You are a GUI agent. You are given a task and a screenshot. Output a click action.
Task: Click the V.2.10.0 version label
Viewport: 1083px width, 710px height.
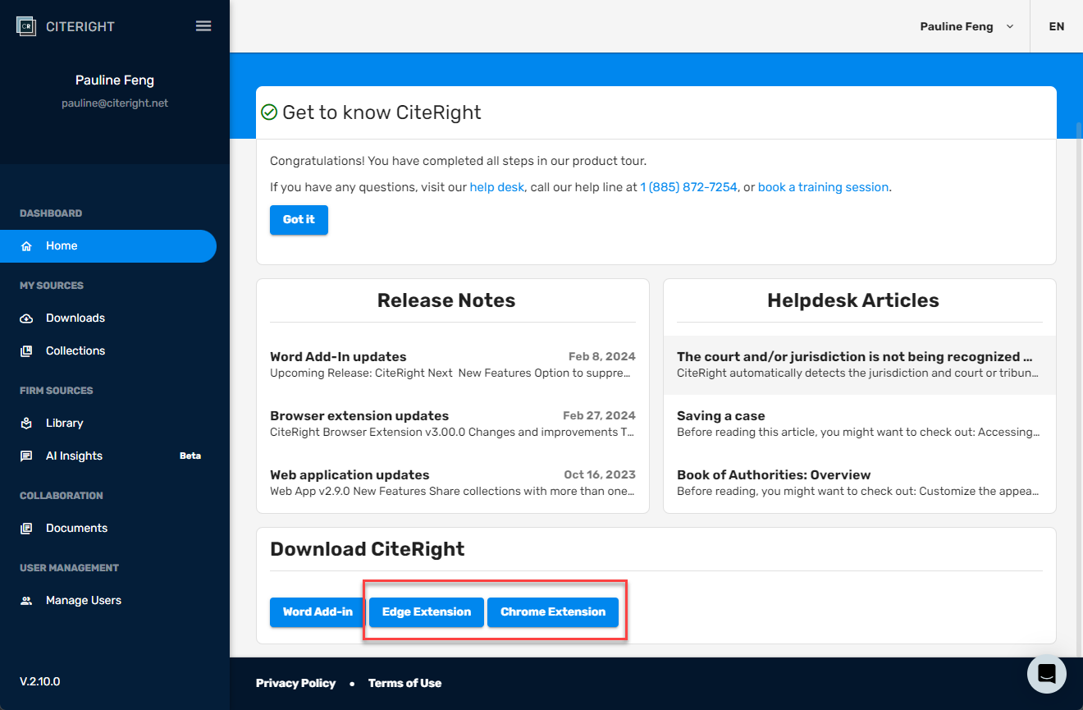[39, 682]
